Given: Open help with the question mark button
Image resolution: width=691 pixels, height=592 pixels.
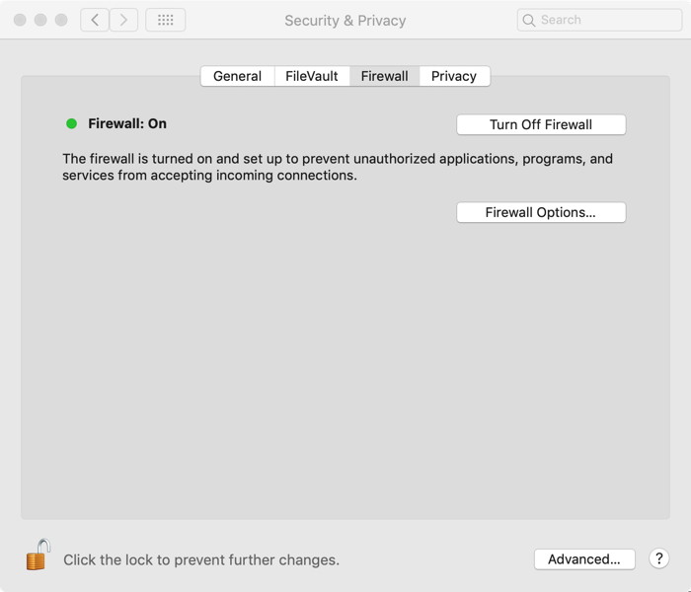Looking at the screenshot, I should coord(659,558).
